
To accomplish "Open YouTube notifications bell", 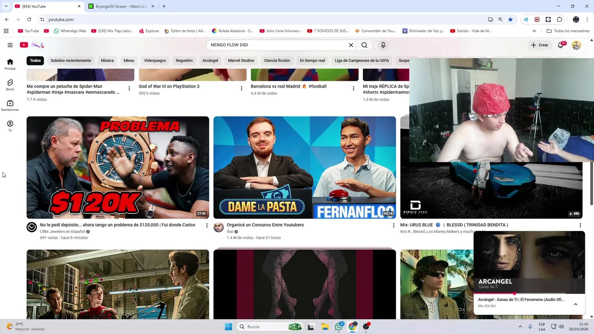I will [x=561, y=45].
